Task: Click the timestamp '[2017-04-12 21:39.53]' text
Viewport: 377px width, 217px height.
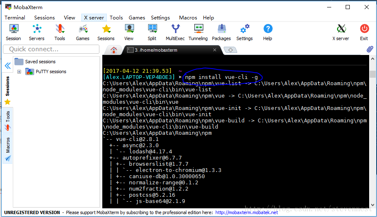Action: (x=137, y=71)
